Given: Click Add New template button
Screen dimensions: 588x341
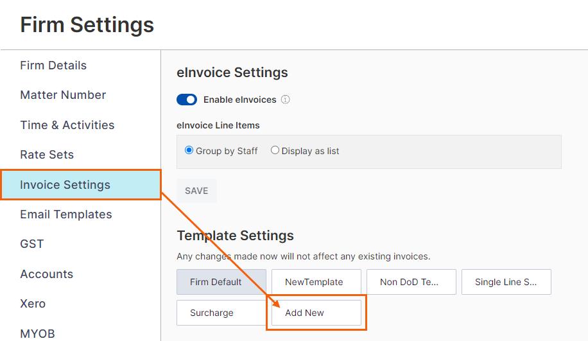Looking at the screenshot, I should [x=316, y=313].
